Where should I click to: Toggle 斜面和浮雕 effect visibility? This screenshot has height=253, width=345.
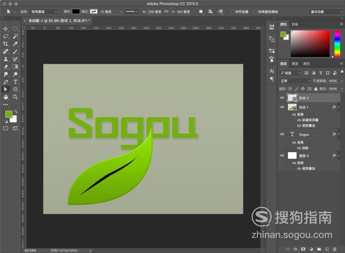coord(299,120)
